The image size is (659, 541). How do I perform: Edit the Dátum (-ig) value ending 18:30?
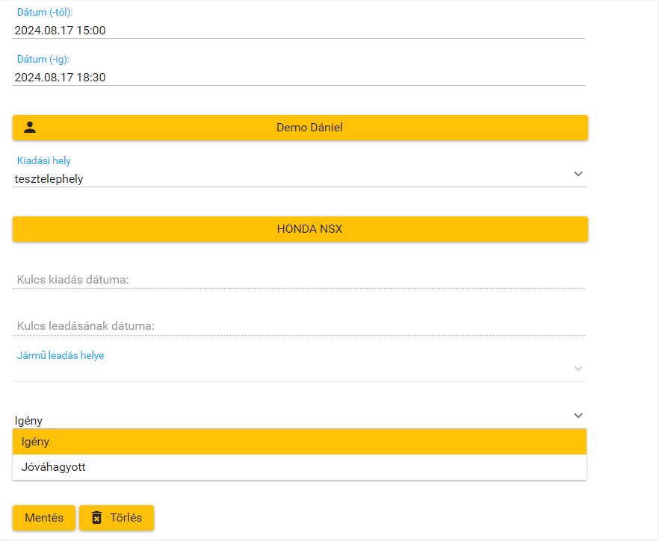tap(299, 77)
